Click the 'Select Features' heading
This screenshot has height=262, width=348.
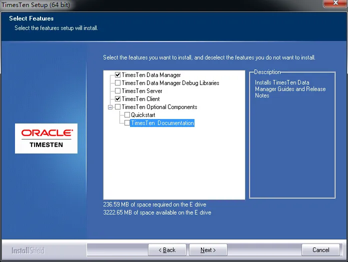[x=31, y=18]
